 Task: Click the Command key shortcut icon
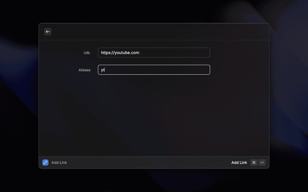(254, 163)
